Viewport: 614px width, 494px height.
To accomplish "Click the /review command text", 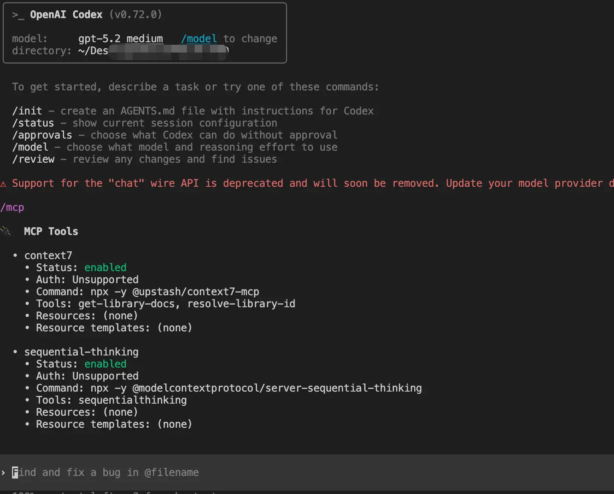I will coord(33,159).
